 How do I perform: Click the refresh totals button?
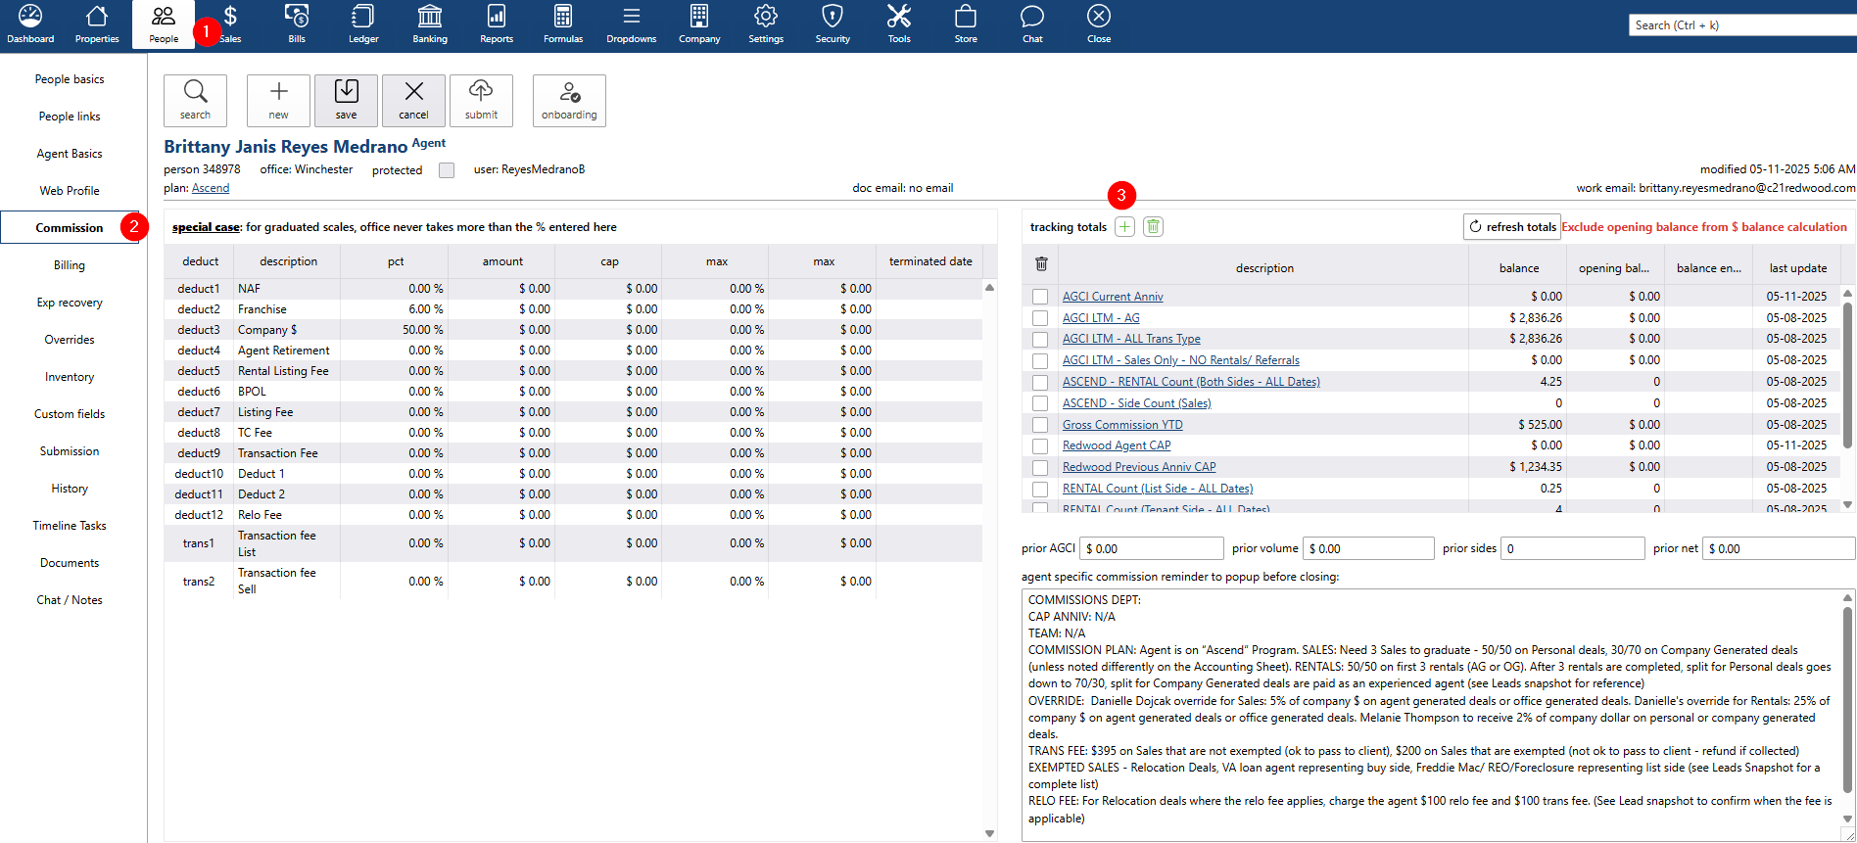(x=1511, y=227)
